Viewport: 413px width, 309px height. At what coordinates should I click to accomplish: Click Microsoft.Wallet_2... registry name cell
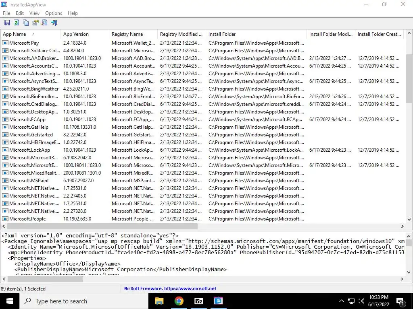tap(133, 43)
